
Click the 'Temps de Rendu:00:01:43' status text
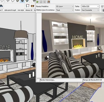point(92,80)
